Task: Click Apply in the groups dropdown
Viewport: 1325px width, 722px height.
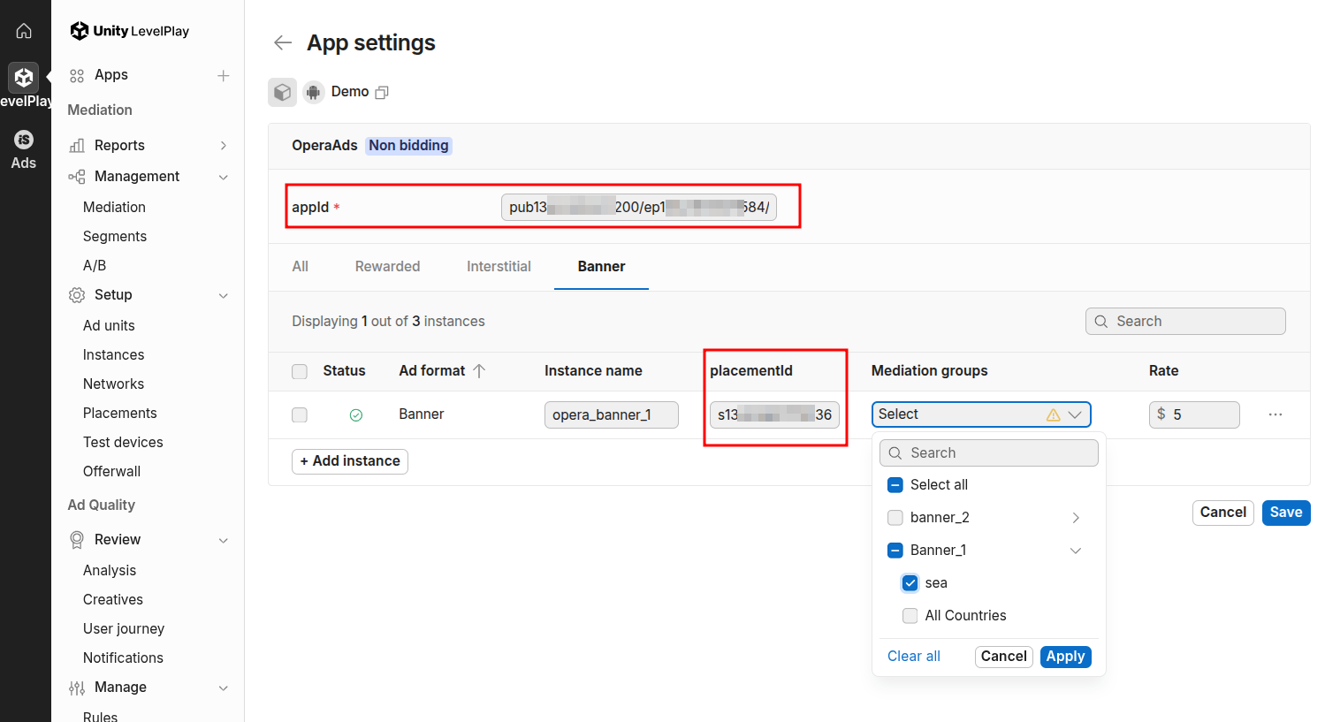Action: pos(1066,657)
